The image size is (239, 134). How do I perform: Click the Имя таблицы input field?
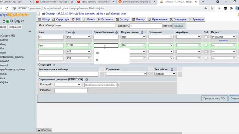pos(86,26)
